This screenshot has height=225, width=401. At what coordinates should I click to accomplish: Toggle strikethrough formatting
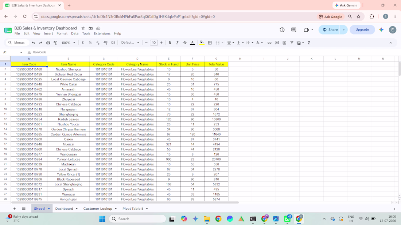[184, 43]
